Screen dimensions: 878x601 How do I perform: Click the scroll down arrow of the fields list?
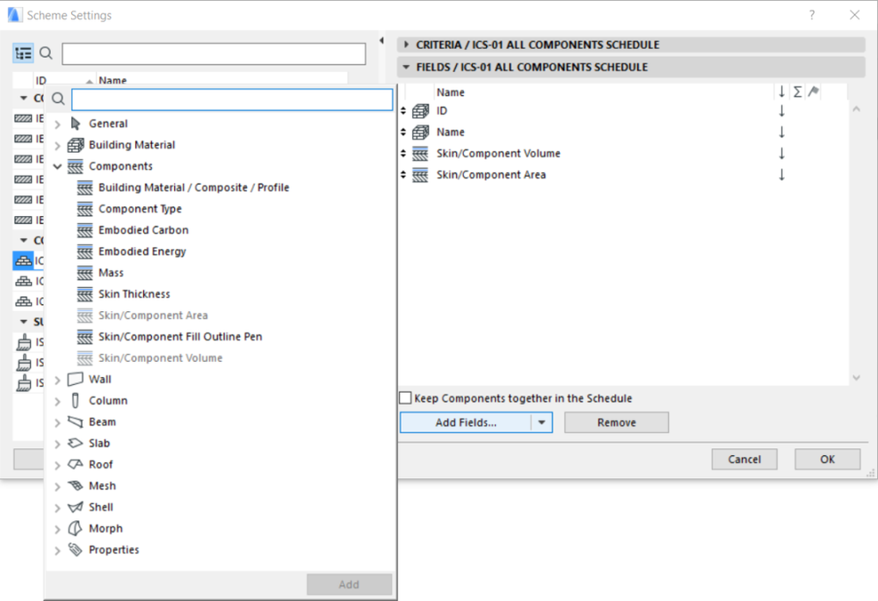(x=856, y=378)
